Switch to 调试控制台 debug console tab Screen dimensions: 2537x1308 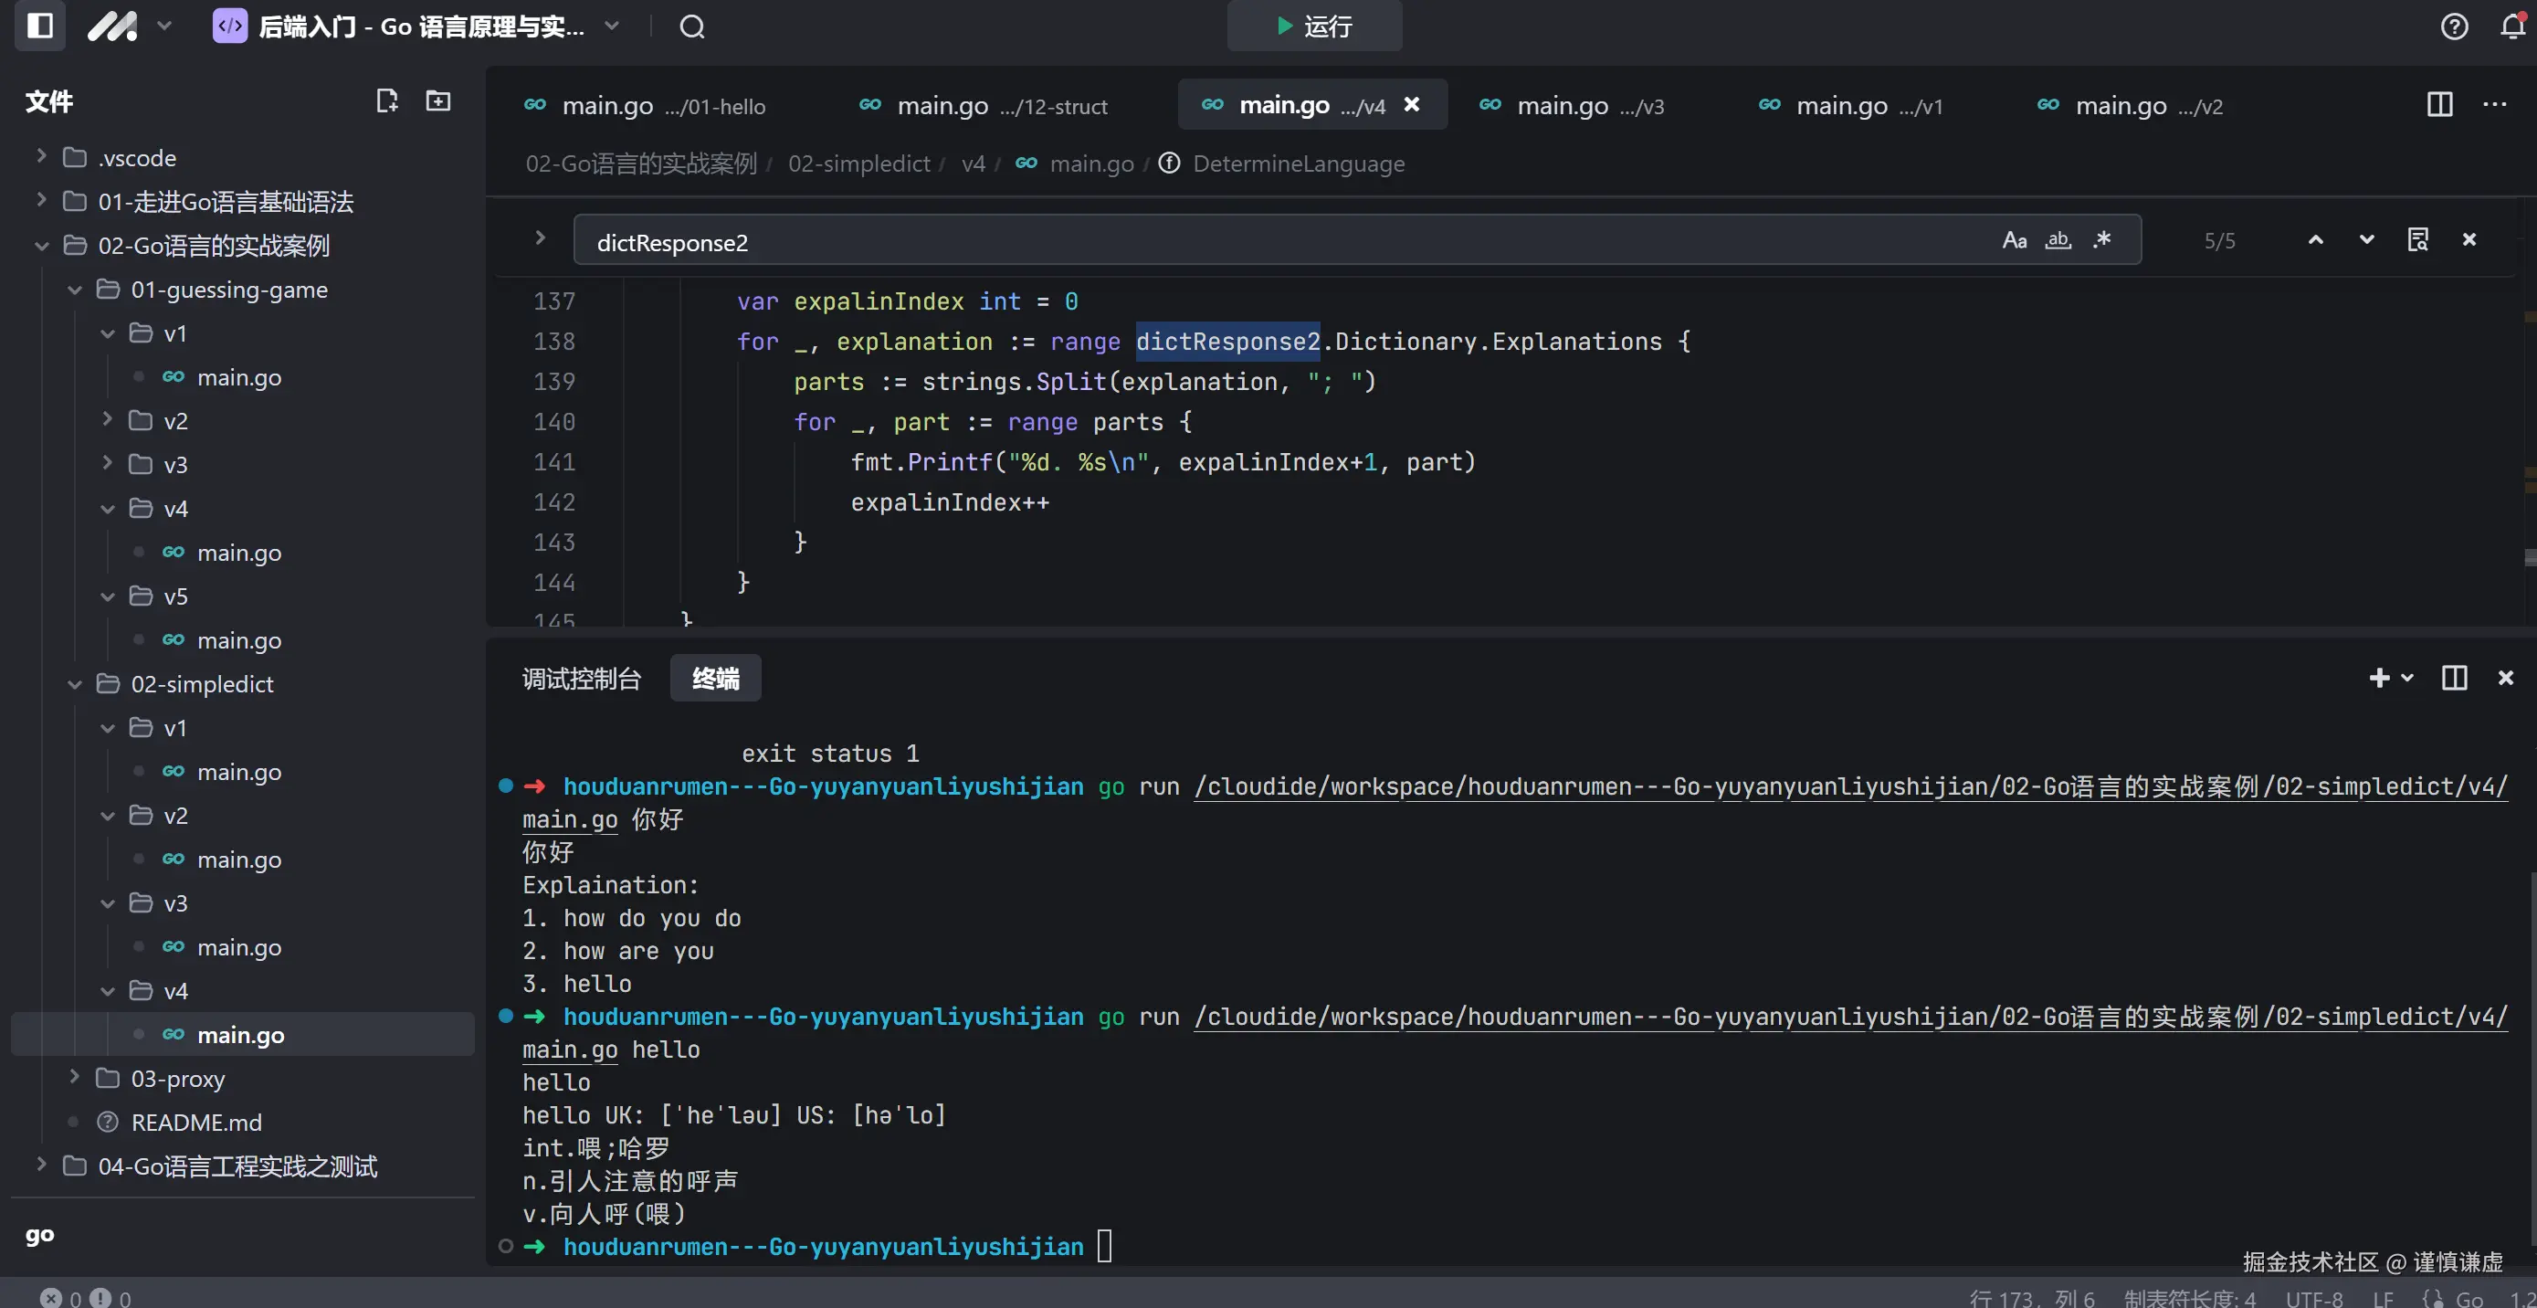581,679
